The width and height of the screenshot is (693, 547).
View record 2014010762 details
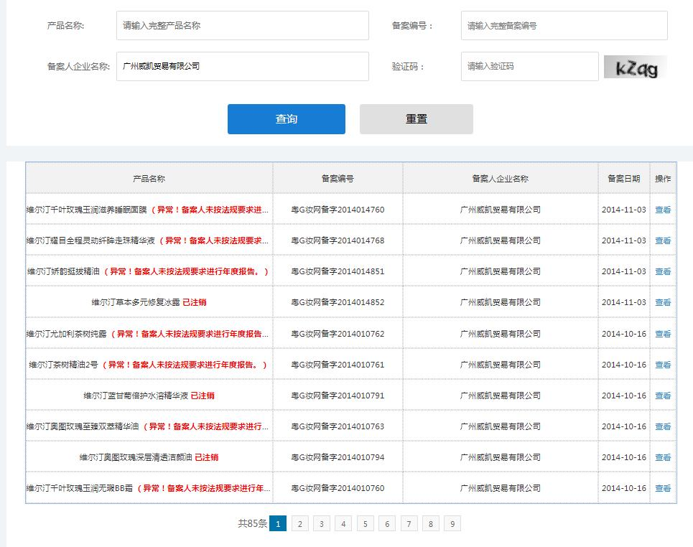pyautogui.click(x=662, y=334)
